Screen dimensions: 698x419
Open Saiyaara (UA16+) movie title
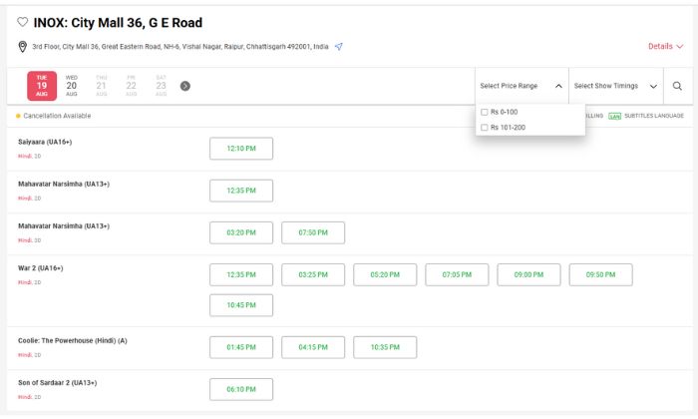click(45, 142)
